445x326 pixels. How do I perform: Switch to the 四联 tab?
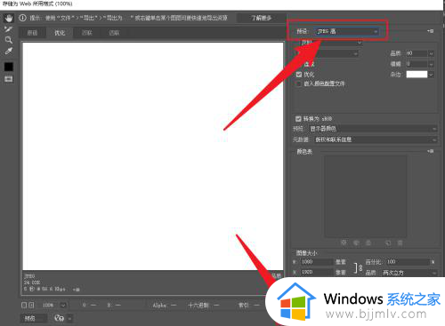coord(114,33)
